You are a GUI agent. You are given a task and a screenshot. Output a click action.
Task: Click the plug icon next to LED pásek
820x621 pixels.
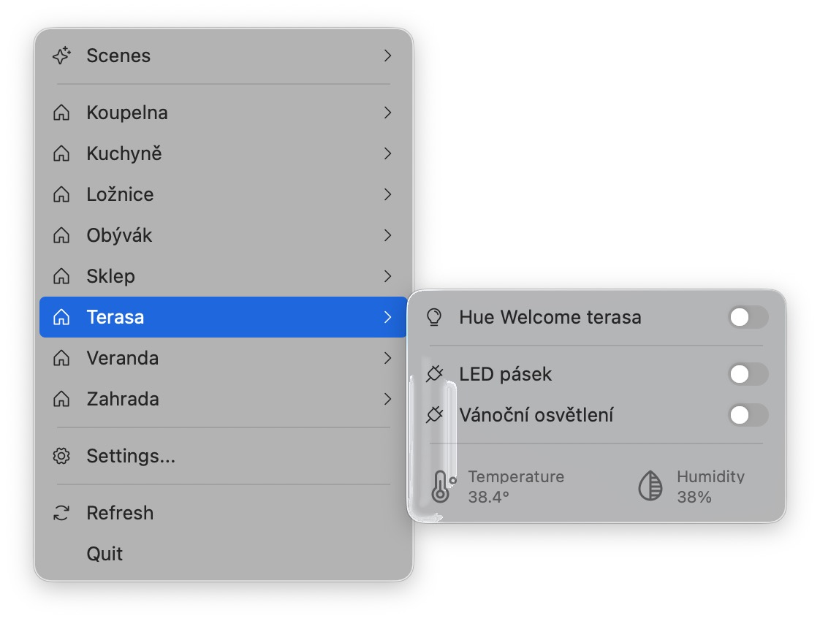(434, 375)
